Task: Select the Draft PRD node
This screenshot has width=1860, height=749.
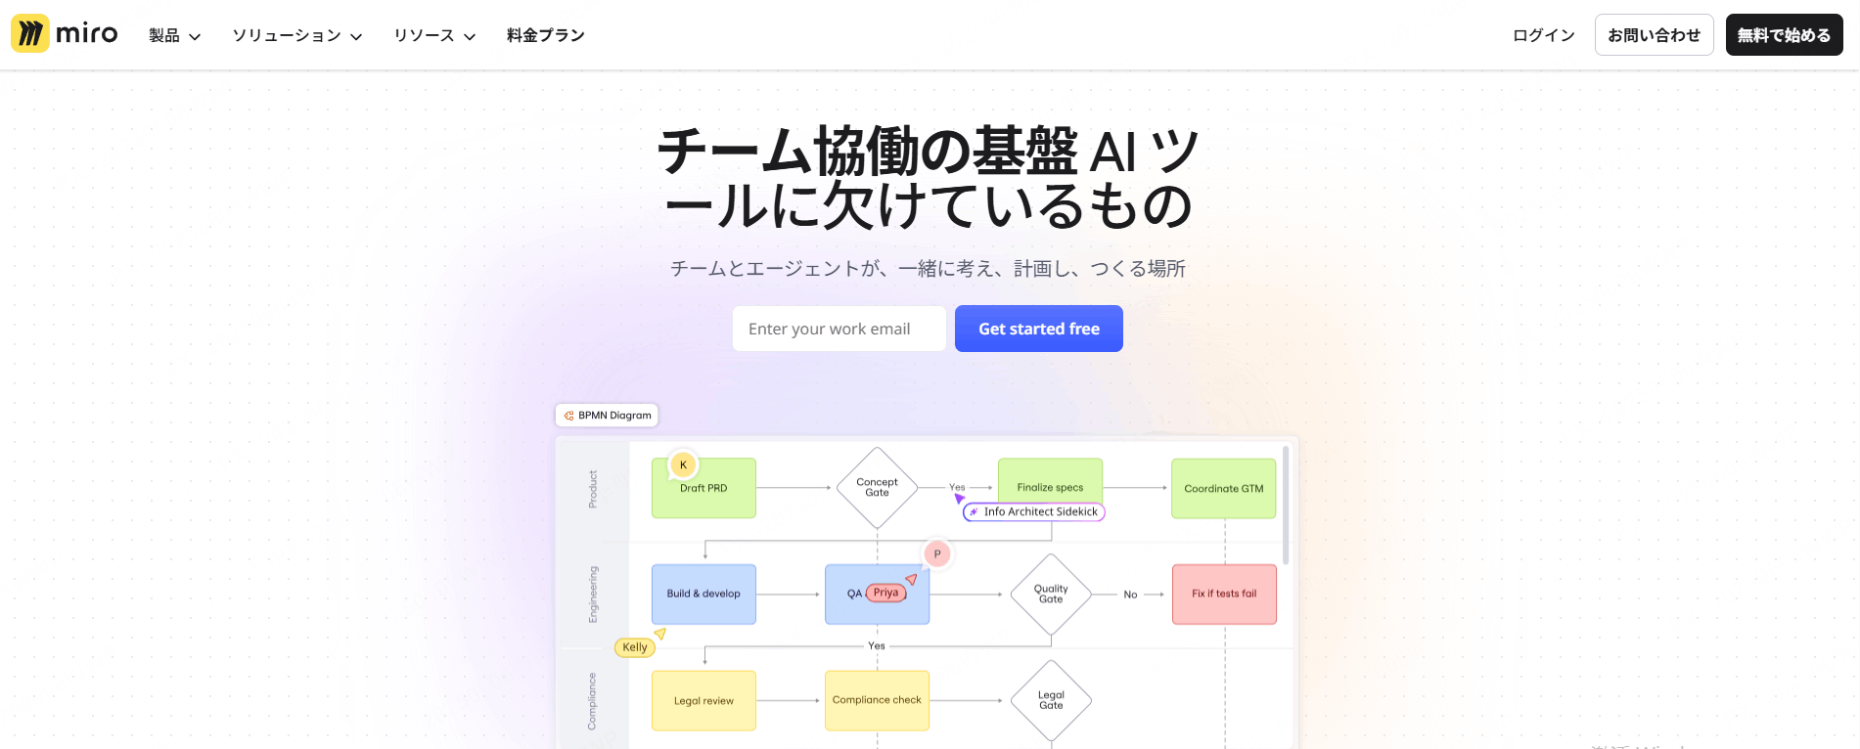Action: [x=703, y=488]
